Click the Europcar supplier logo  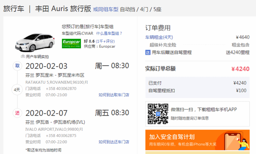(x=72, y=44)
